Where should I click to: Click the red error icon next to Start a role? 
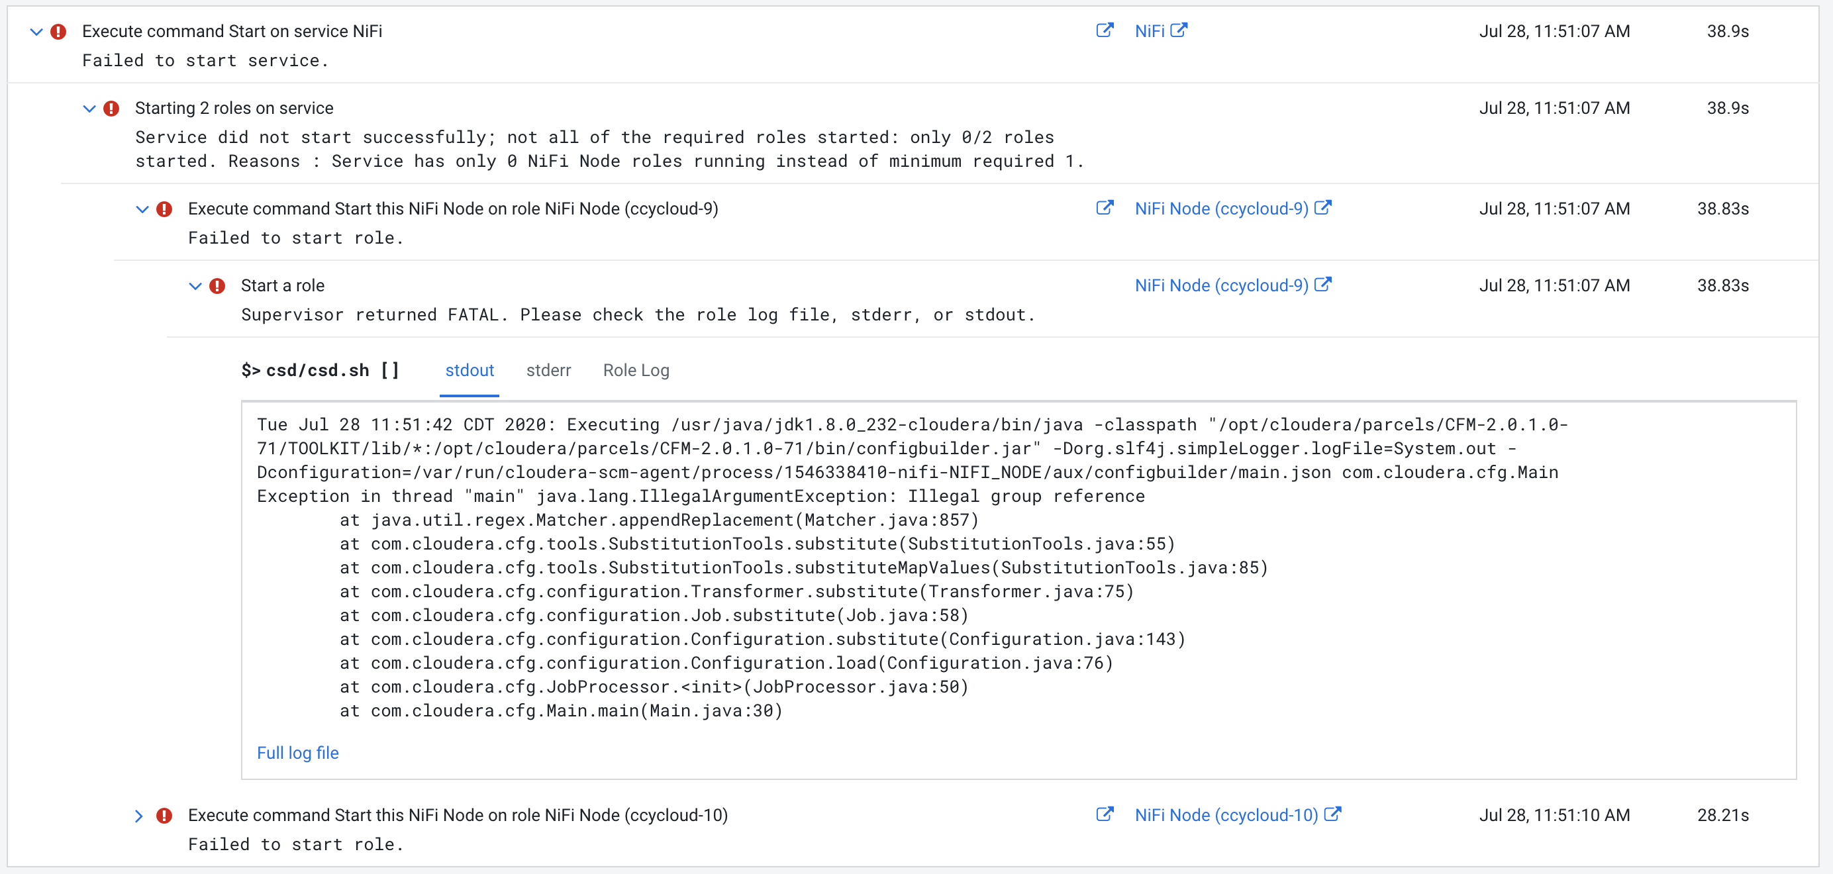point(217,286)
